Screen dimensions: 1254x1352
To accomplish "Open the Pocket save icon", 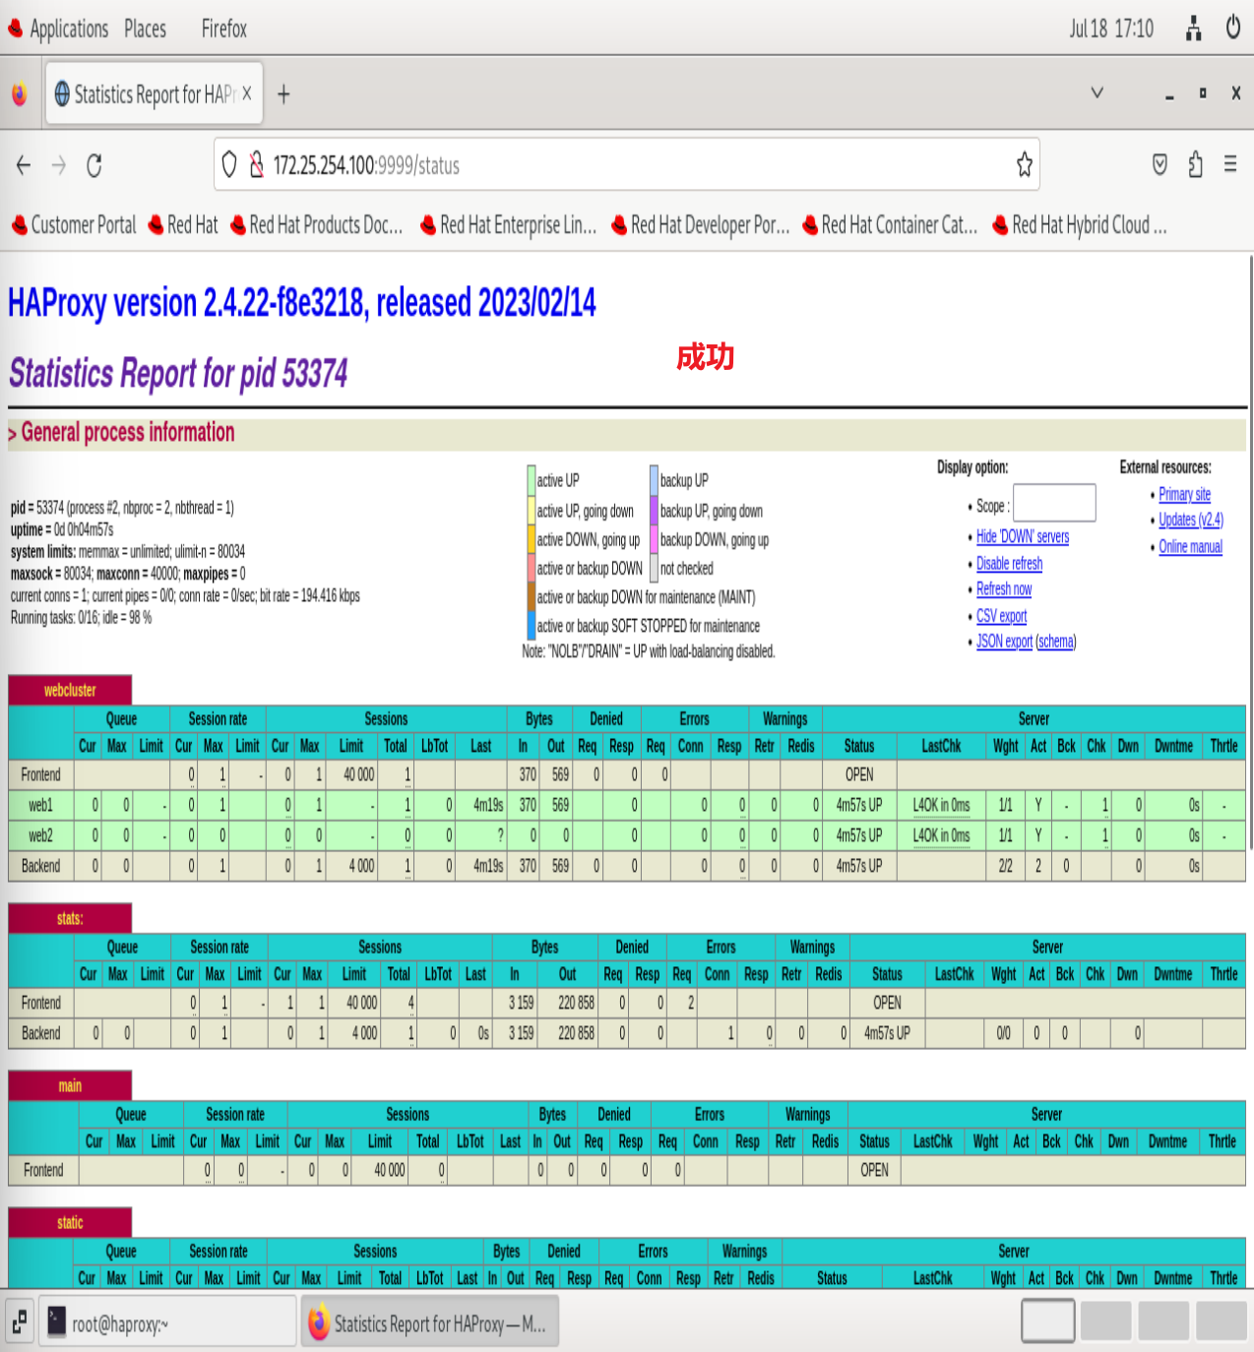I will (1160, 164).
